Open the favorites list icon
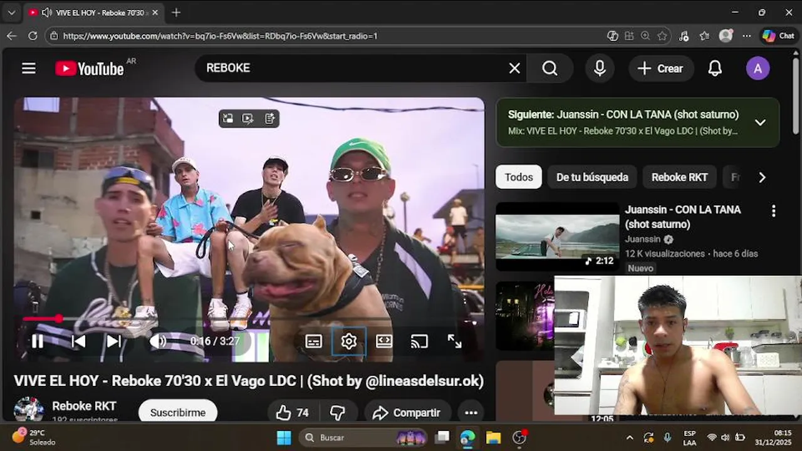This screenshot has height=451, width=802. coord(705,36)
